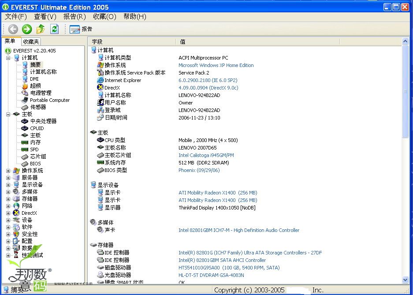Expand the DirectX tree node
The height and width of the screenshot is (295, 413).
8,213
